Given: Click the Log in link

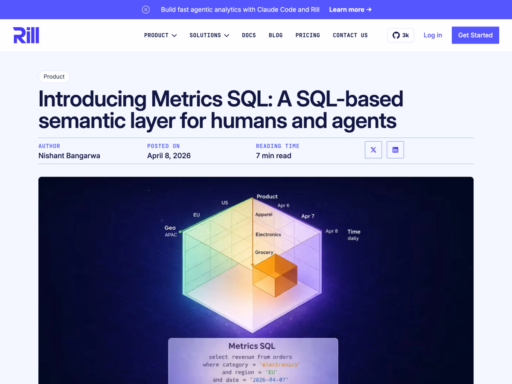Looking at the screenshot, I should (x=433, y=35).
